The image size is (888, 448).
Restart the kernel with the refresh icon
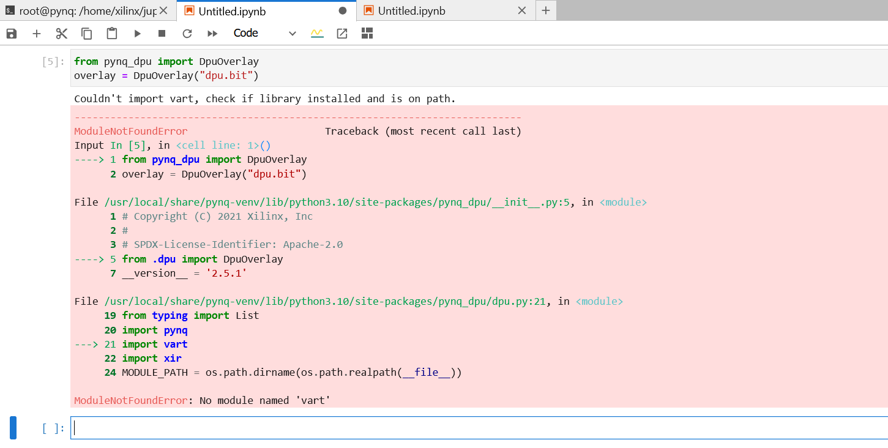[187, 34]
